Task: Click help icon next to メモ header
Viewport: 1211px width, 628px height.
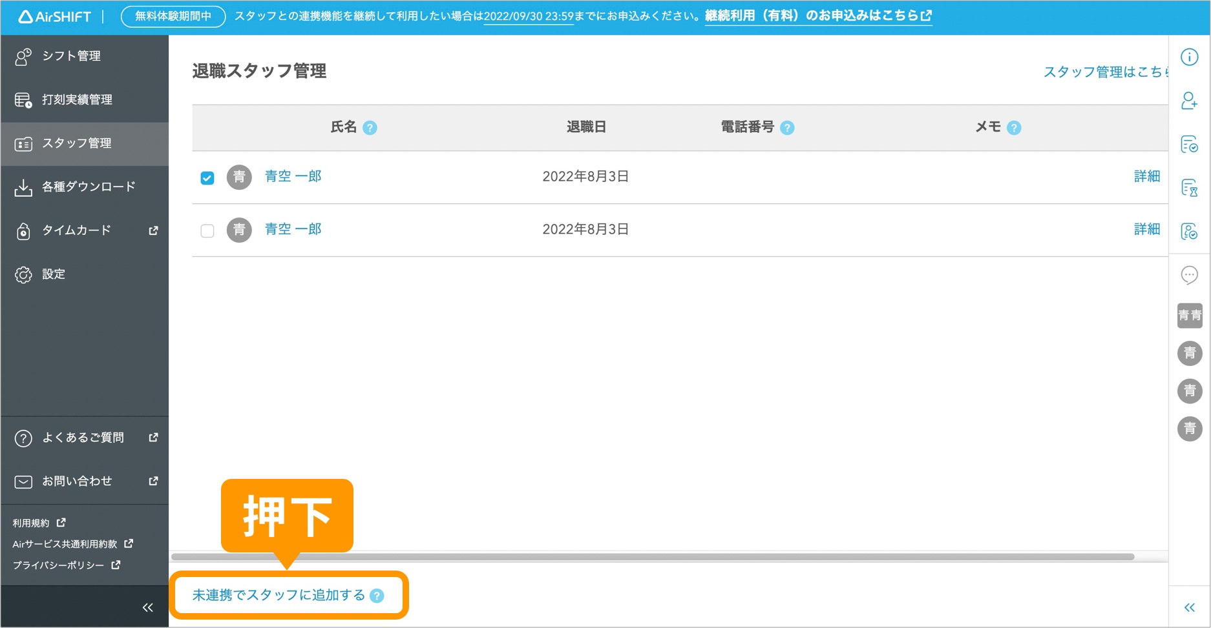Action: (1014, 128)
